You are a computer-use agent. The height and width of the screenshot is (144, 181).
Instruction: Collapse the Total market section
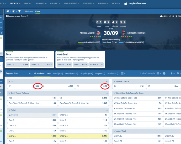(x=107, y=110)
